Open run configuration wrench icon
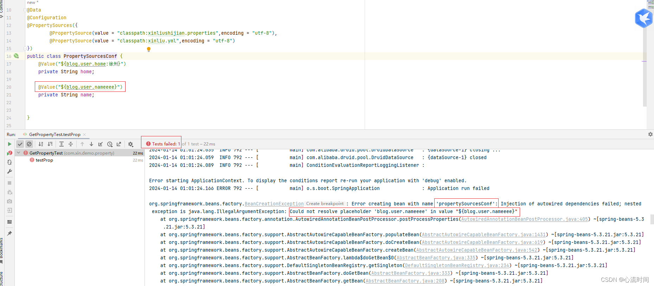 pyautogui.click(x=9, y=171)
